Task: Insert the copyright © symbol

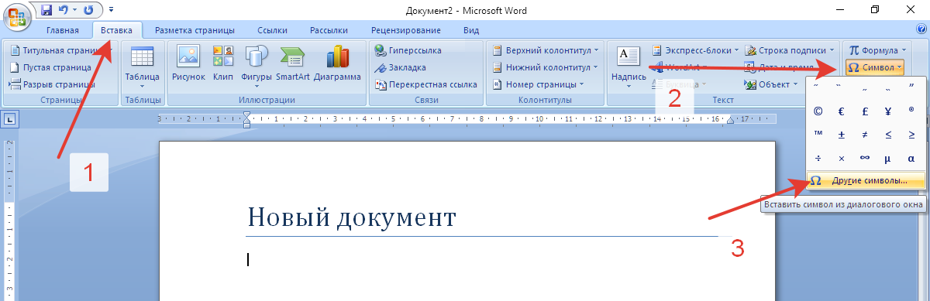Action: (818, 111)
